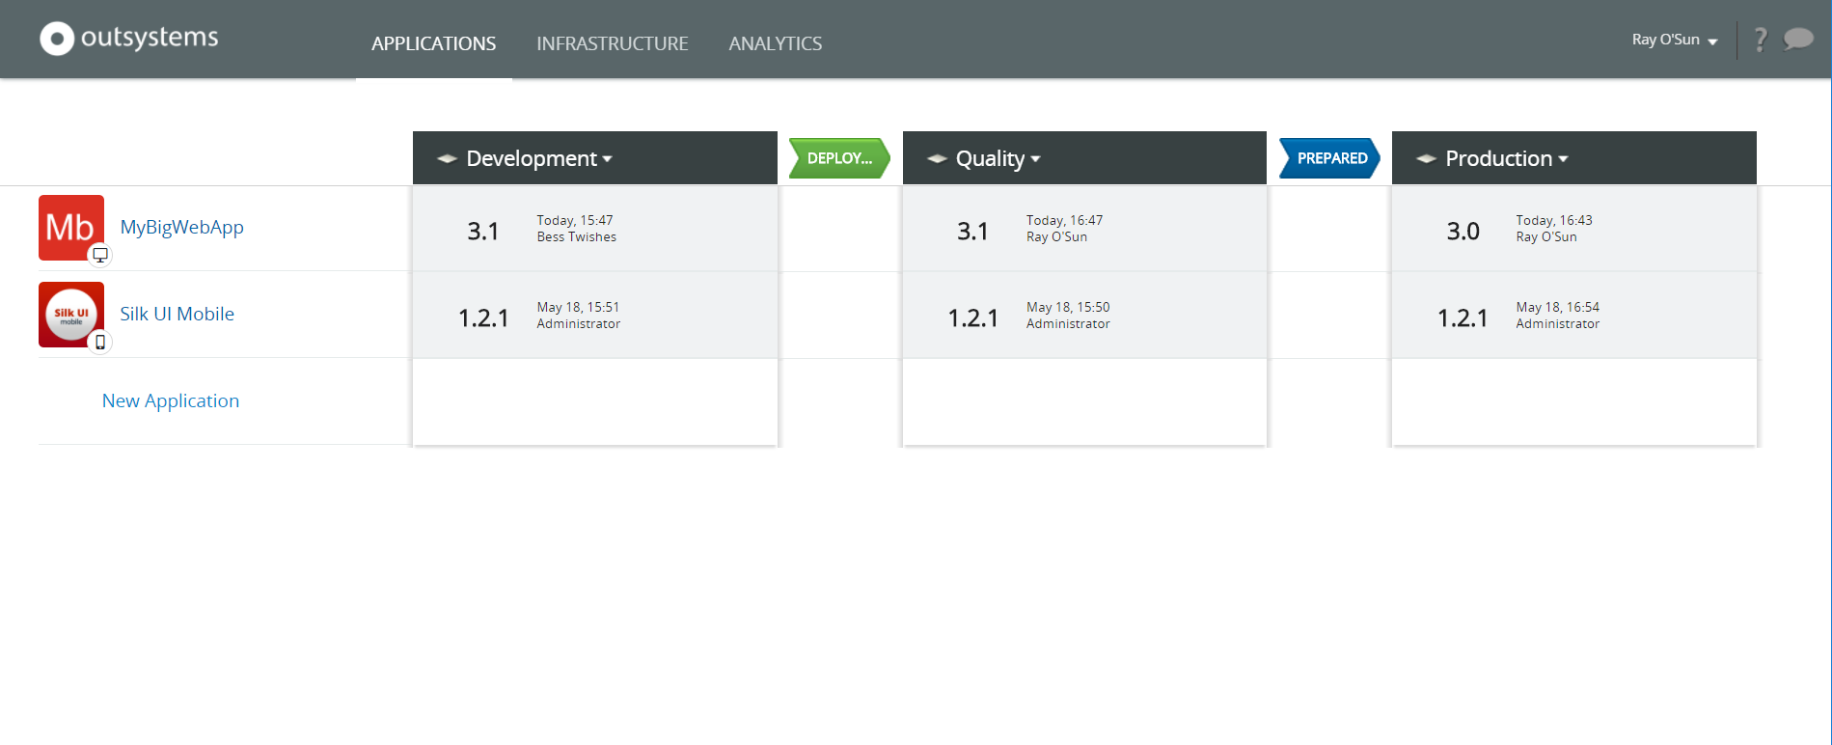The height and width of the screenshot is (745, 1832).
Task: Click the blue PREPARED button
Action: point(1330,158)
